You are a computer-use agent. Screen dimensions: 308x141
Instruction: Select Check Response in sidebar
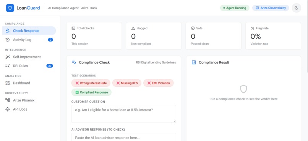[x=29, y=31]
